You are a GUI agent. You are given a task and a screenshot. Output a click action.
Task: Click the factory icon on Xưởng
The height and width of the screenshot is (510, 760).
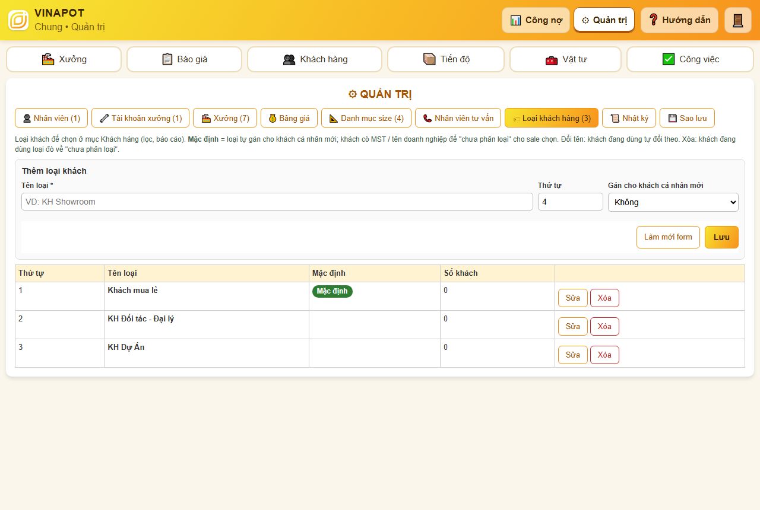click(x=48, y=59)
